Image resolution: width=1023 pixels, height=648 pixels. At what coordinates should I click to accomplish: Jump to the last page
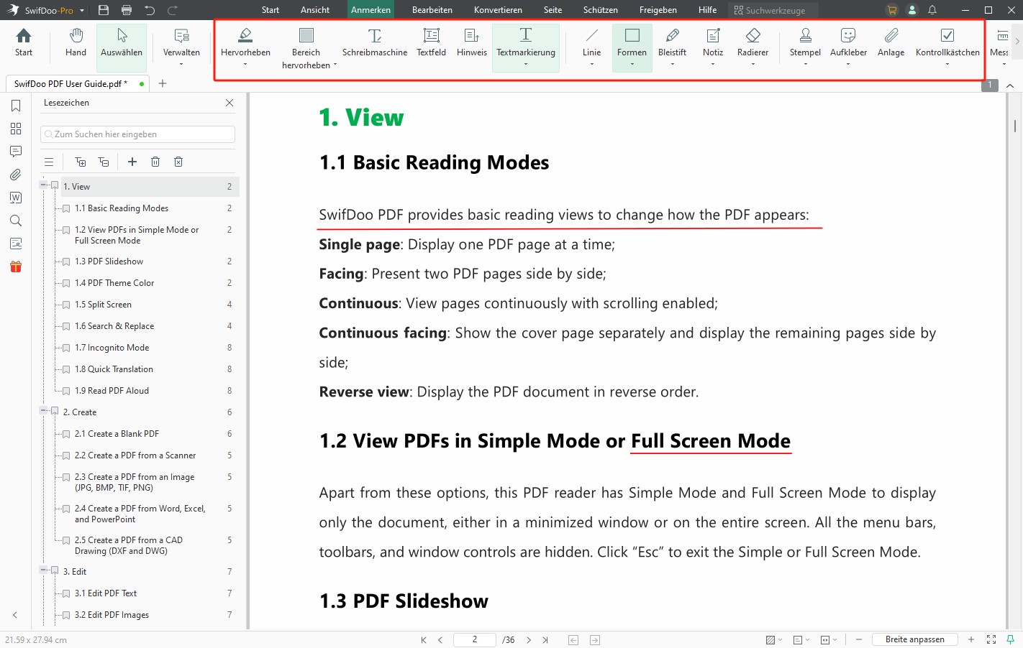[x=545, y=639]
